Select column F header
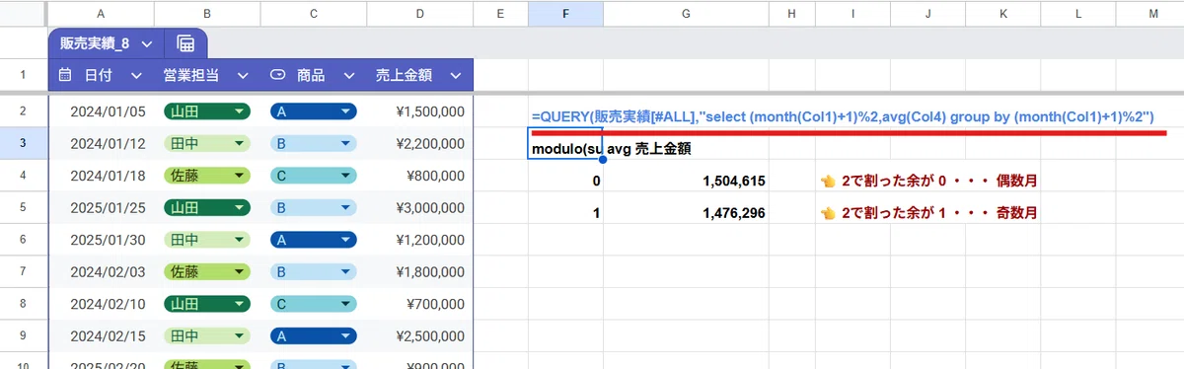 (x=565, y=13)
